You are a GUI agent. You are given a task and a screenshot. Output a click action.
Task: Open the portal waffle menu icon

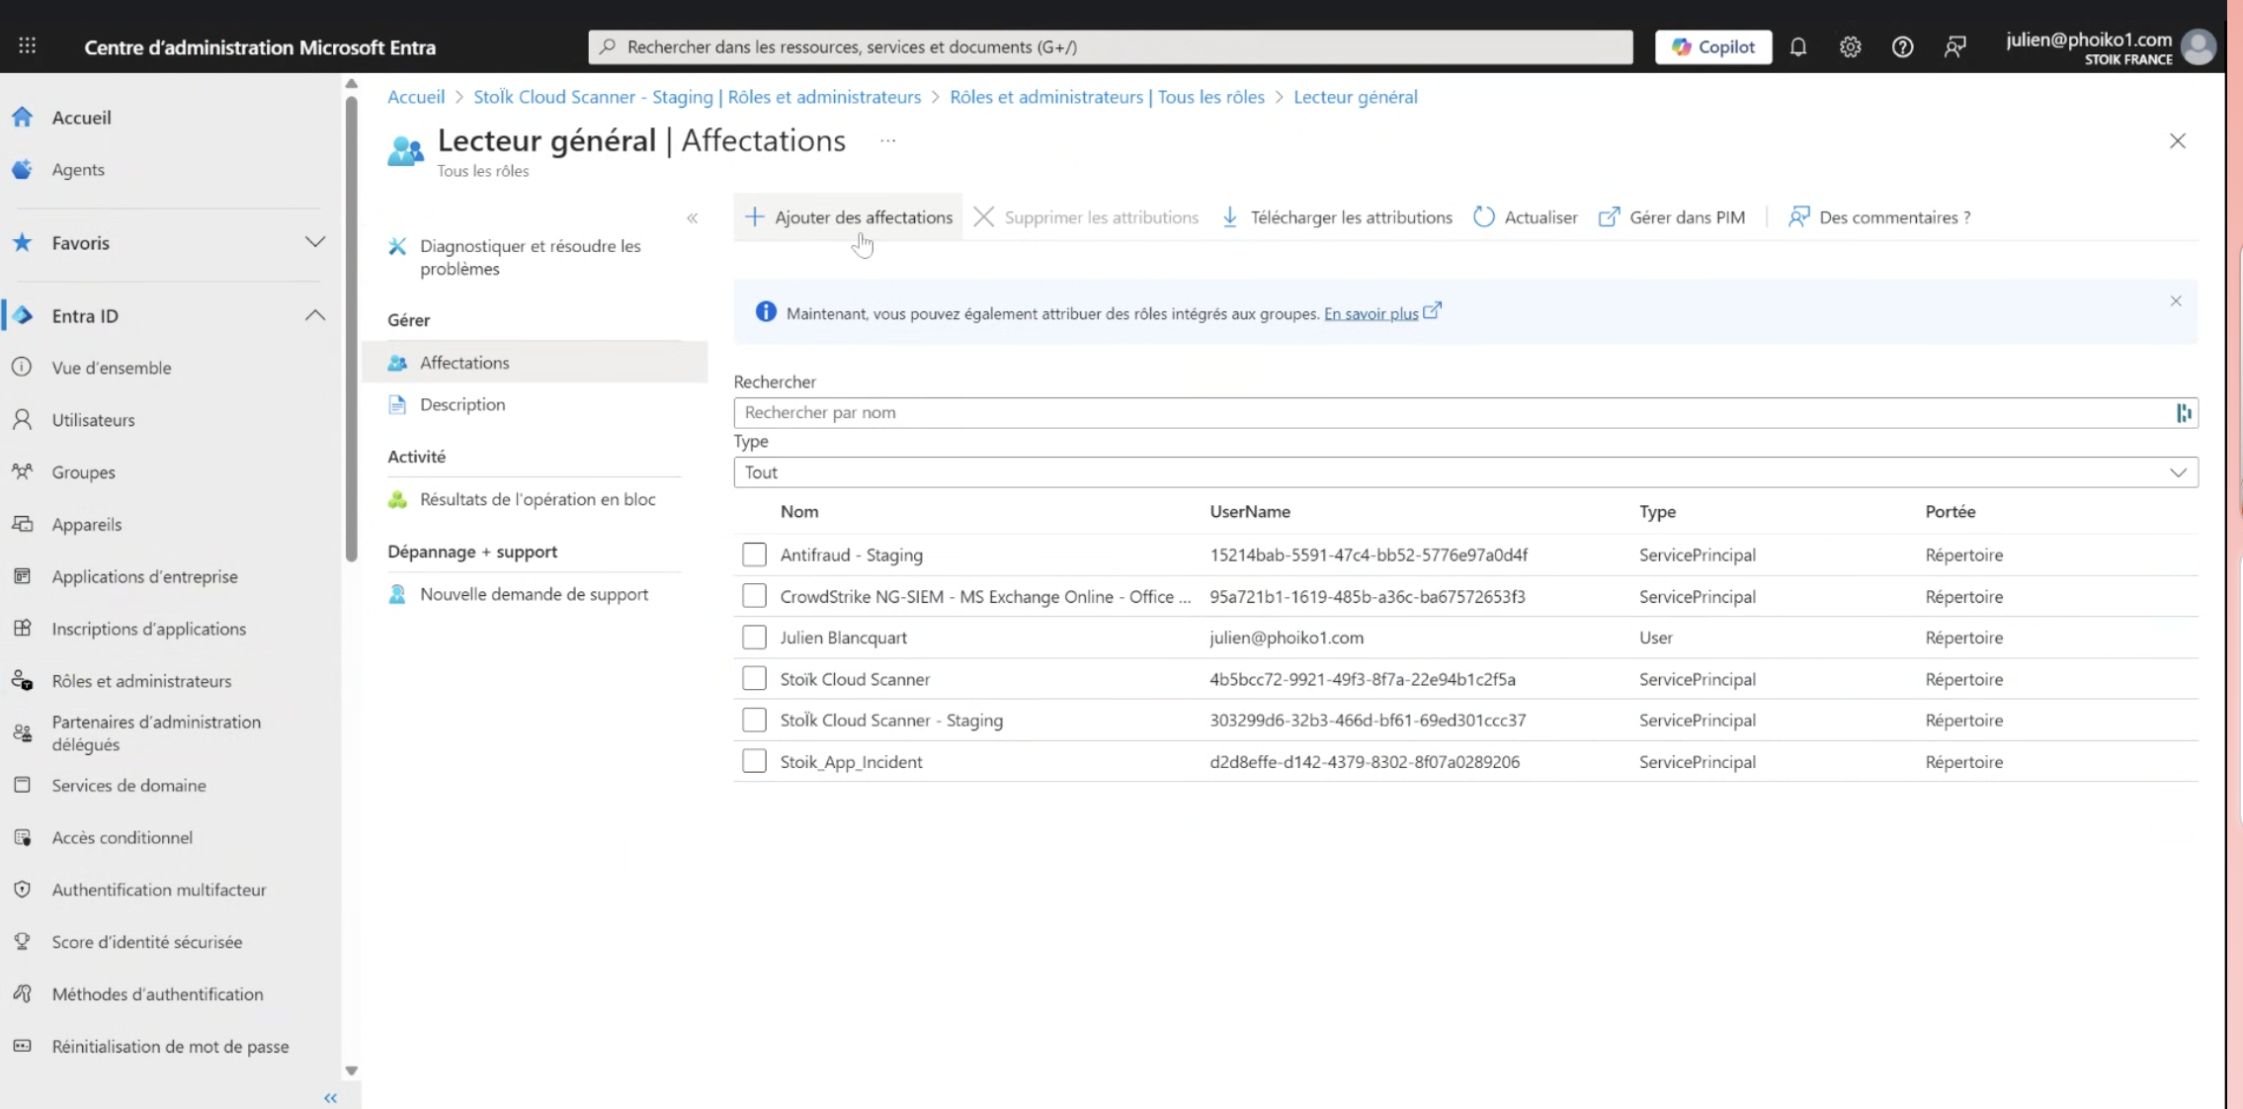point(28,46)
